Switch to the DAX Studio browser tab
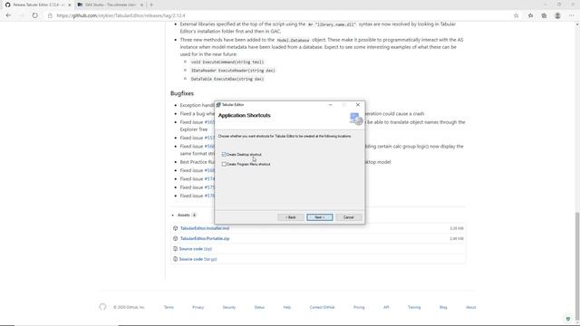 tap(110, 5)
